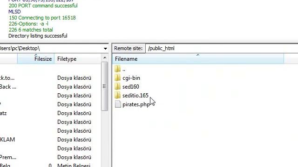Select the pirates.php file icon

118,104
